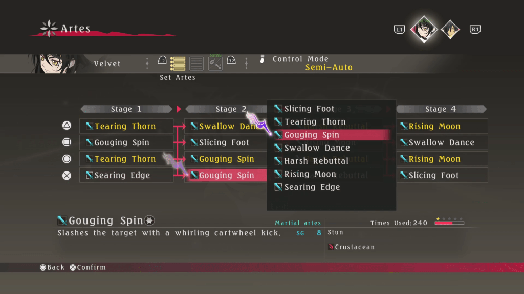Click the Confirm button prompt
Viewport: 524px width, 294px height.
pos(88,267)
